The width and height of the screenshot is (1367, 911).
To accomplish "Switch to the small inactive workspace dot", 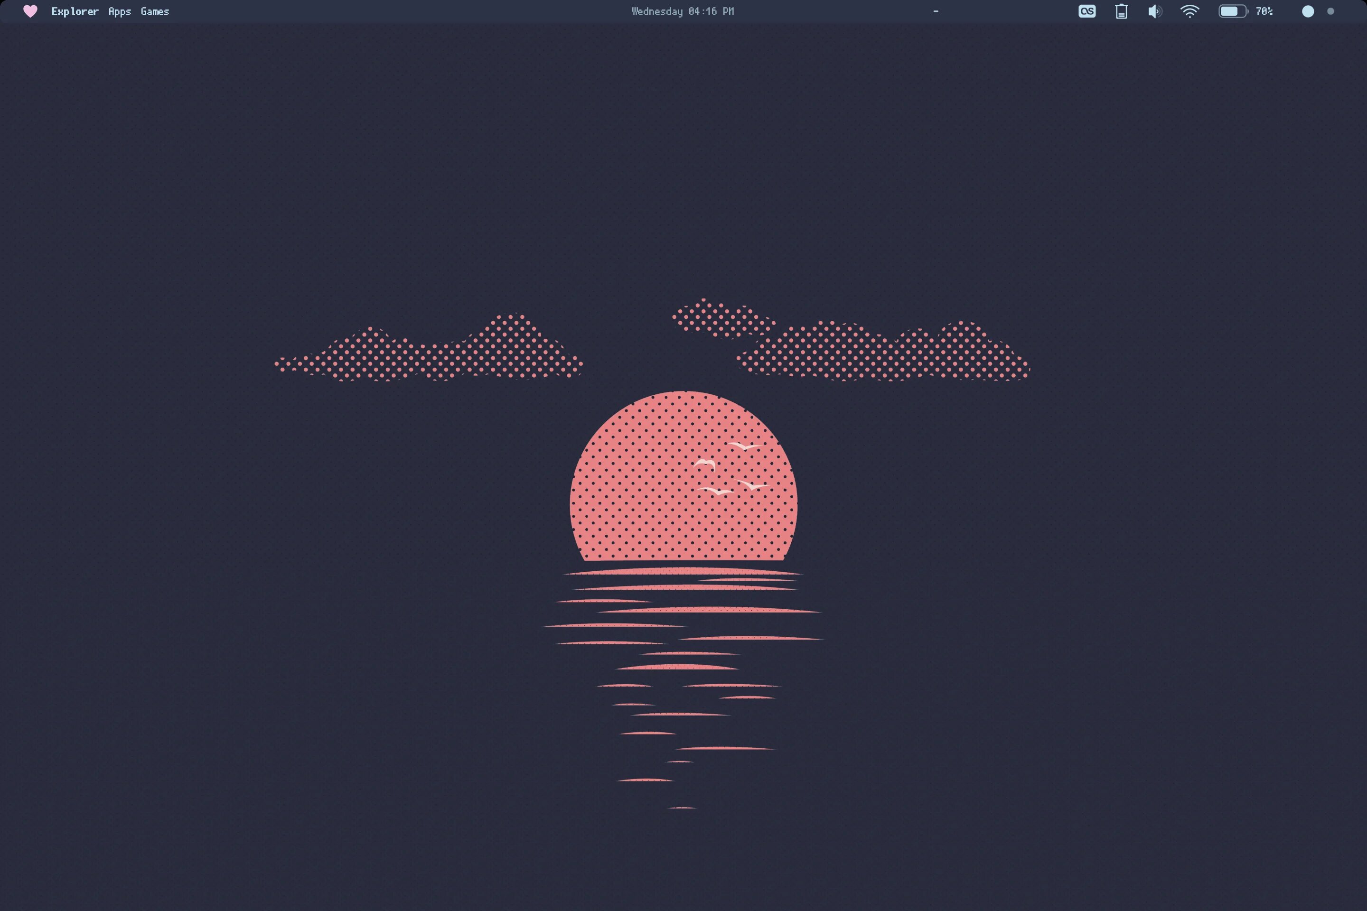I will coord(1330,11).
